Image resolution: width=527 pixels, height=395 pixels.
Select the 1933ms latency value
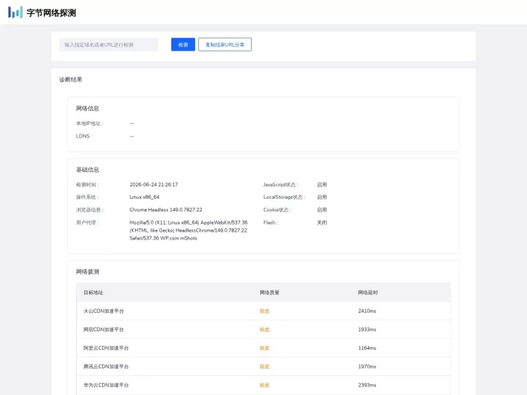click(367, 330)
